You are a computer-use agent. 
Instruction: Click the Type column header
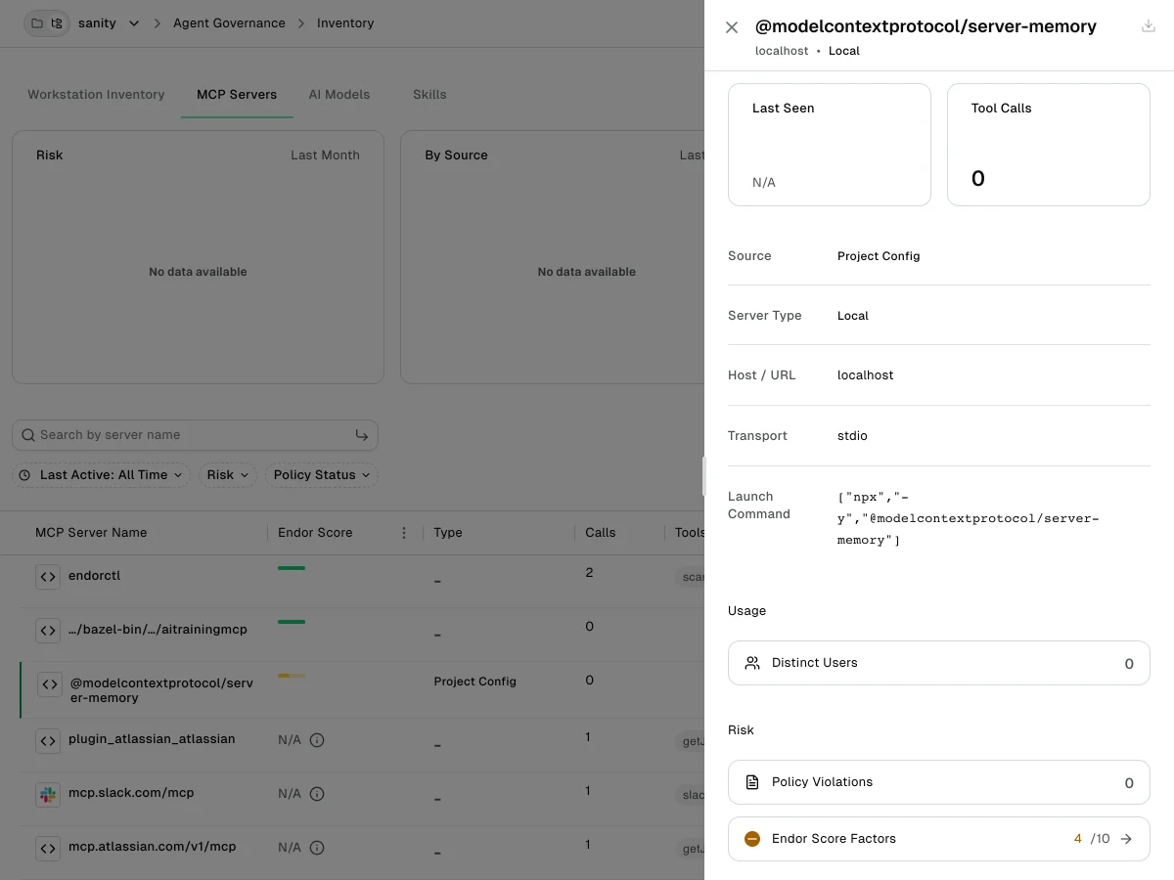448,533
